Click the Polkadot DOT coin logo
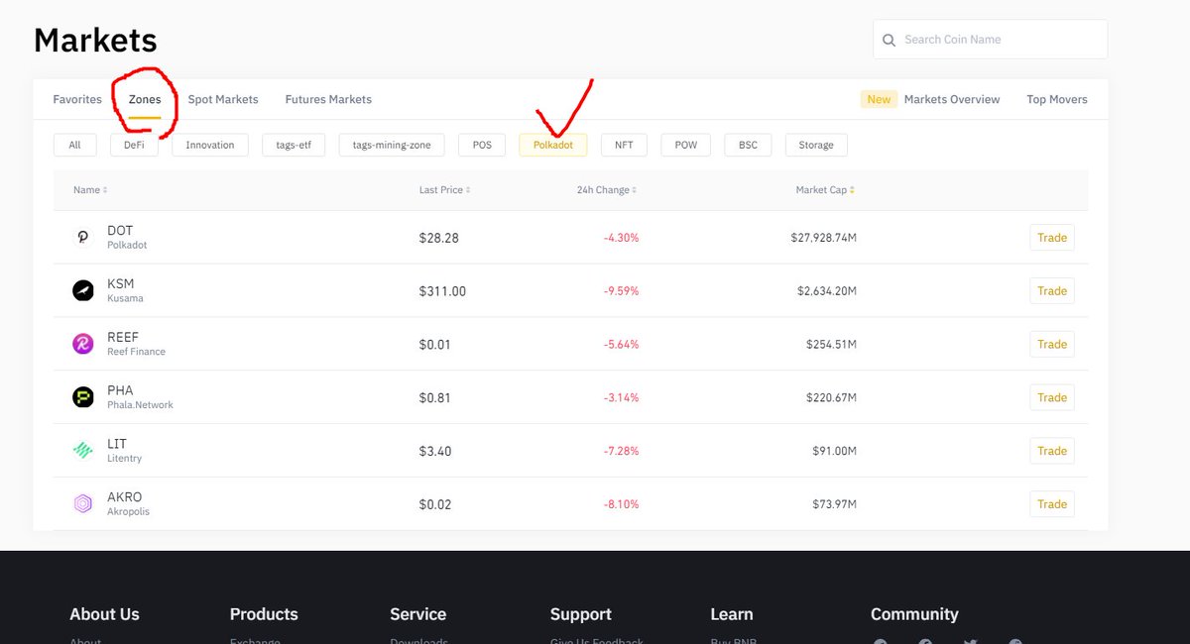Screen dimensions: 1190x644 pos(82,238)
